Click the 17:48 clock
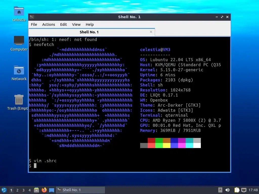This screenshot has height=194, width=259. (x=253, y=190)
